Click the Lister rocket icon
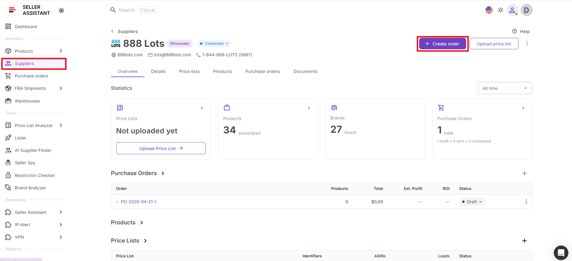 (x=8, y=138)
